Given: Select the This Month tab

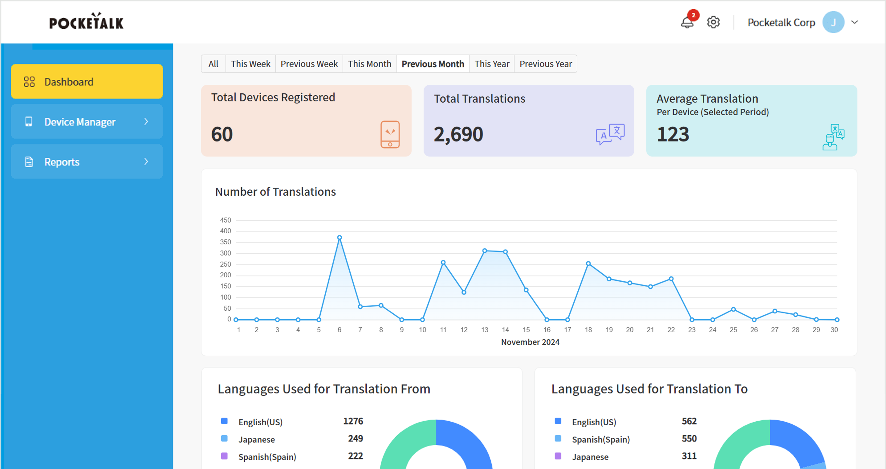Looking at the screenshot, I should pos(370,64).
